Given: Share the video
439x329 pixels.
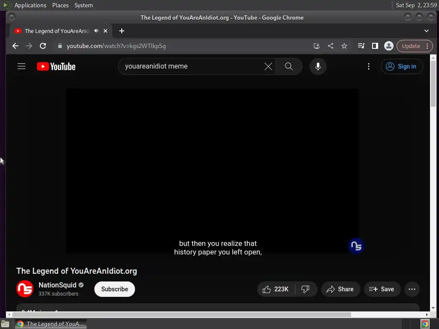Looking at the screenshot, I should coord(340,289).
